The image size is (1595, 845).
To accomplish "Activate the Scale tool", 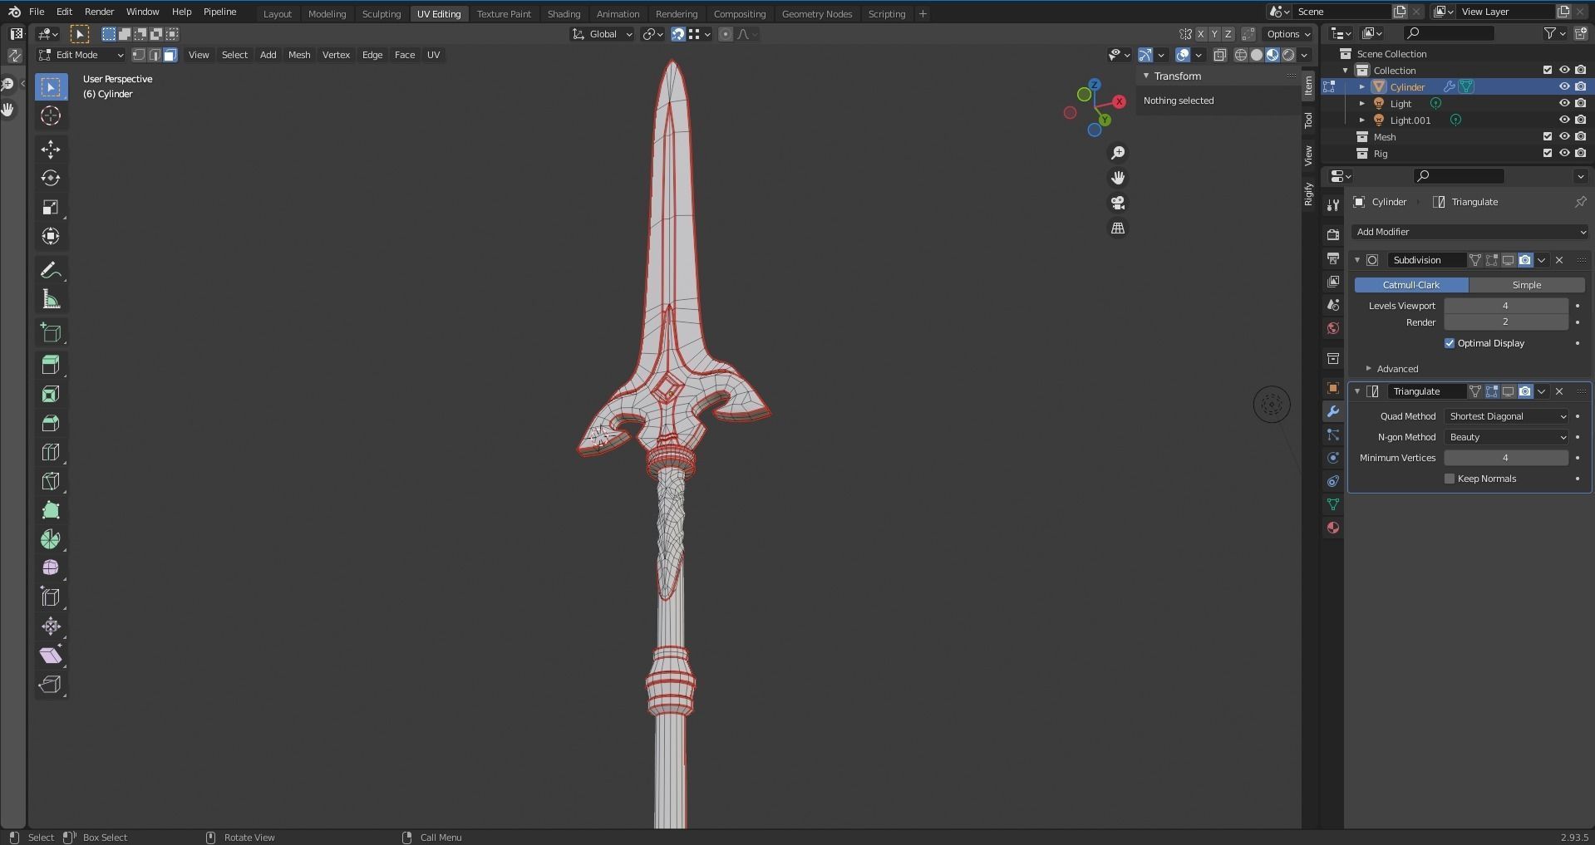I will (51, 207).
